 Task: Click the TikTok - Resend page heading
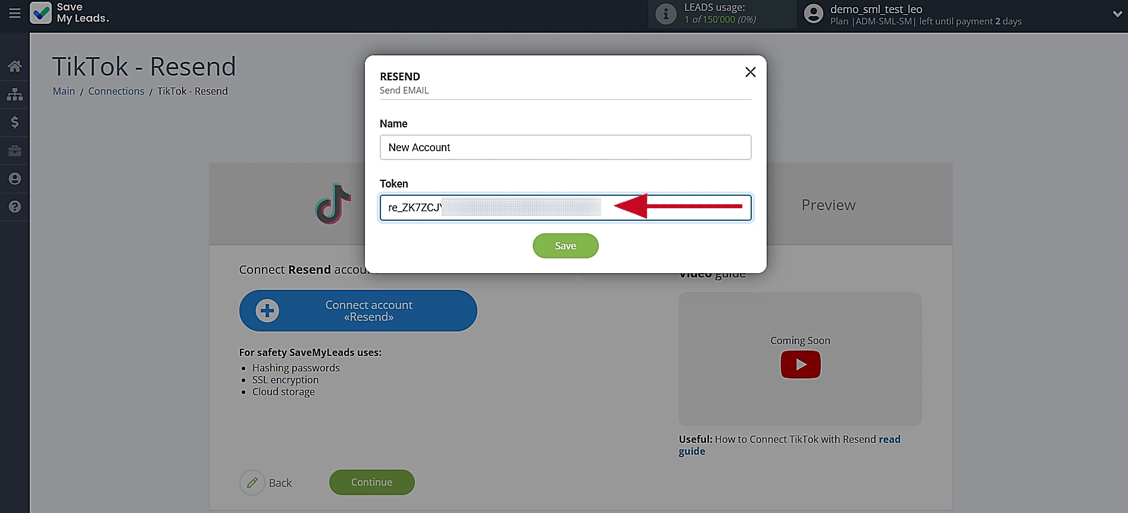(x=144, y=66)
